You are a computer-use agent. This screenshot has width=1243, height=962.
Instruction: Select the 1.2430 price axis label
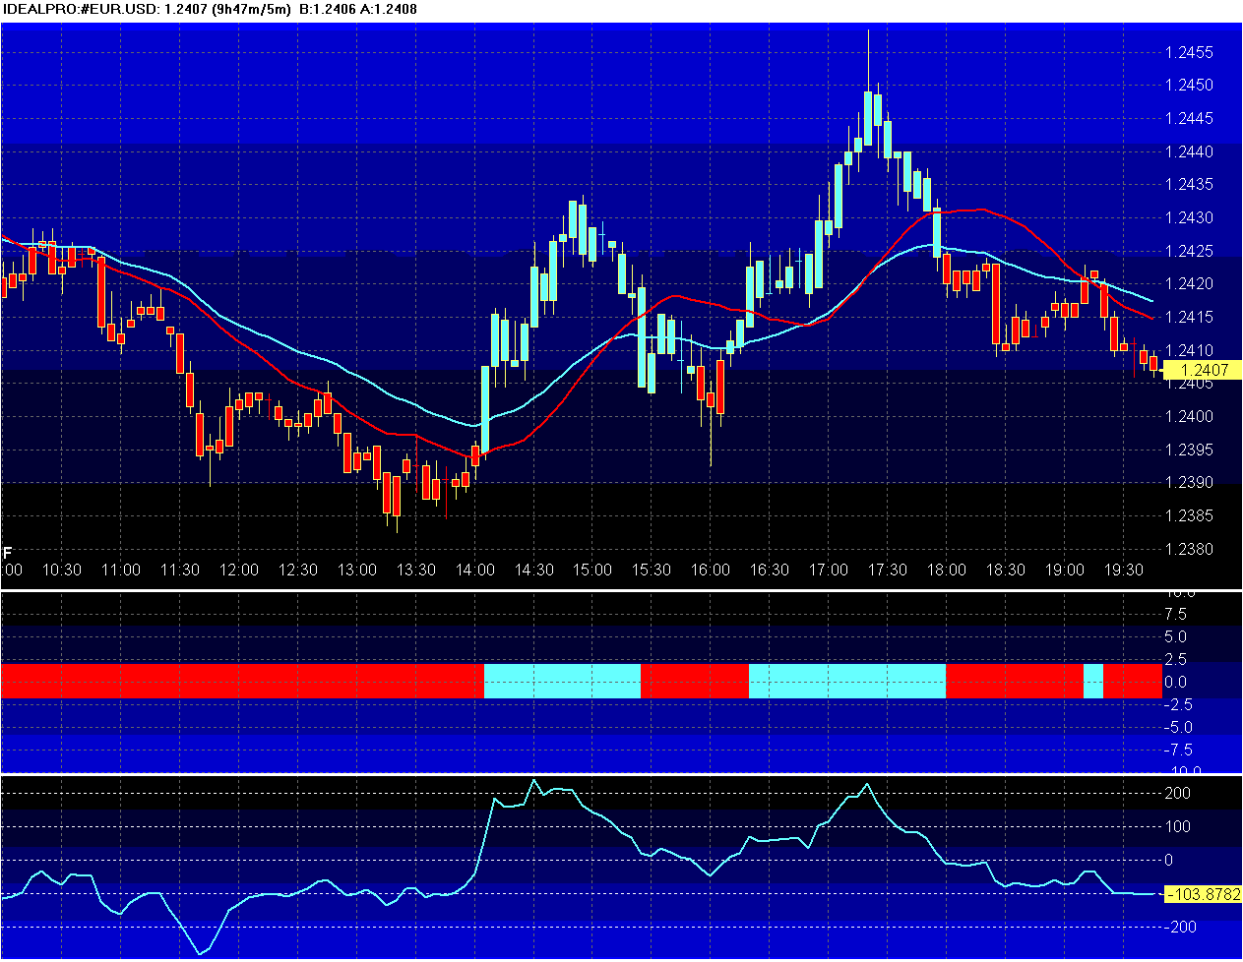pos(1189,218)
